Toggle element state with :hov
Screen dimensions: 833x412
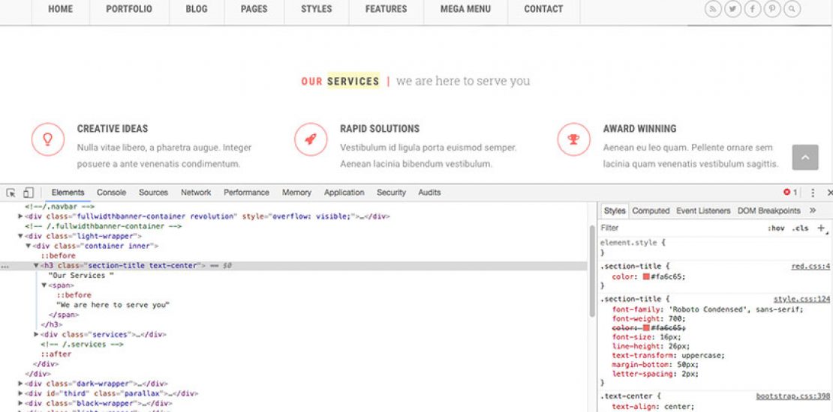tap(775, 228)
